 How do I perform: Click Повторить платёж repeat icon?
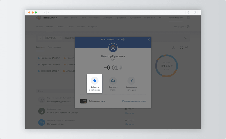click(113, 80)
